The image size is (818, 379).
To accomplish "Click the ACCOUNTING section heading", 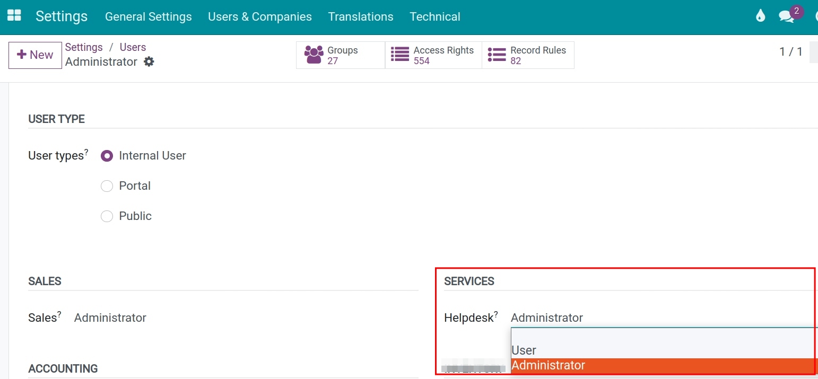I will (x=63, y=369).
